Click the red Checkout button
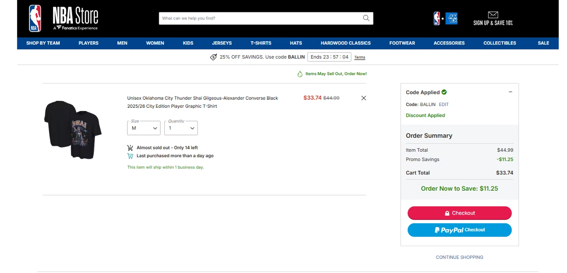567x273 pixels. click(x=459, y=213)
